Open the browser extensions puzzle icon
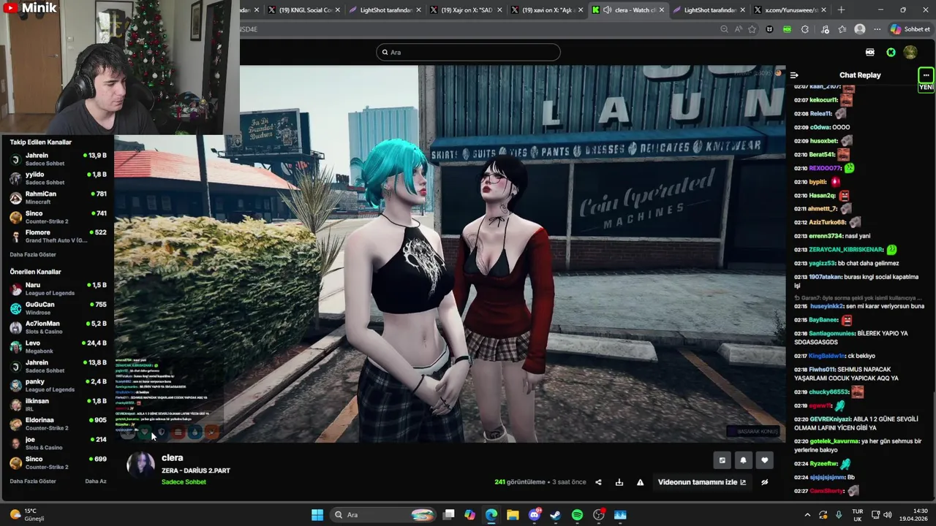This screenshot has width=936, height=526. tap(805, 29)
